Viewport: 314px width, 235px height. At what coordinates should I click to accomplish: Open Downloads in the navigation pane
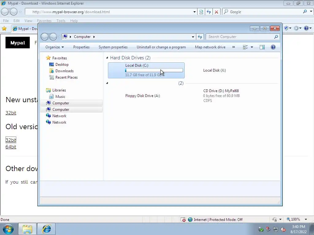point(64,71)
